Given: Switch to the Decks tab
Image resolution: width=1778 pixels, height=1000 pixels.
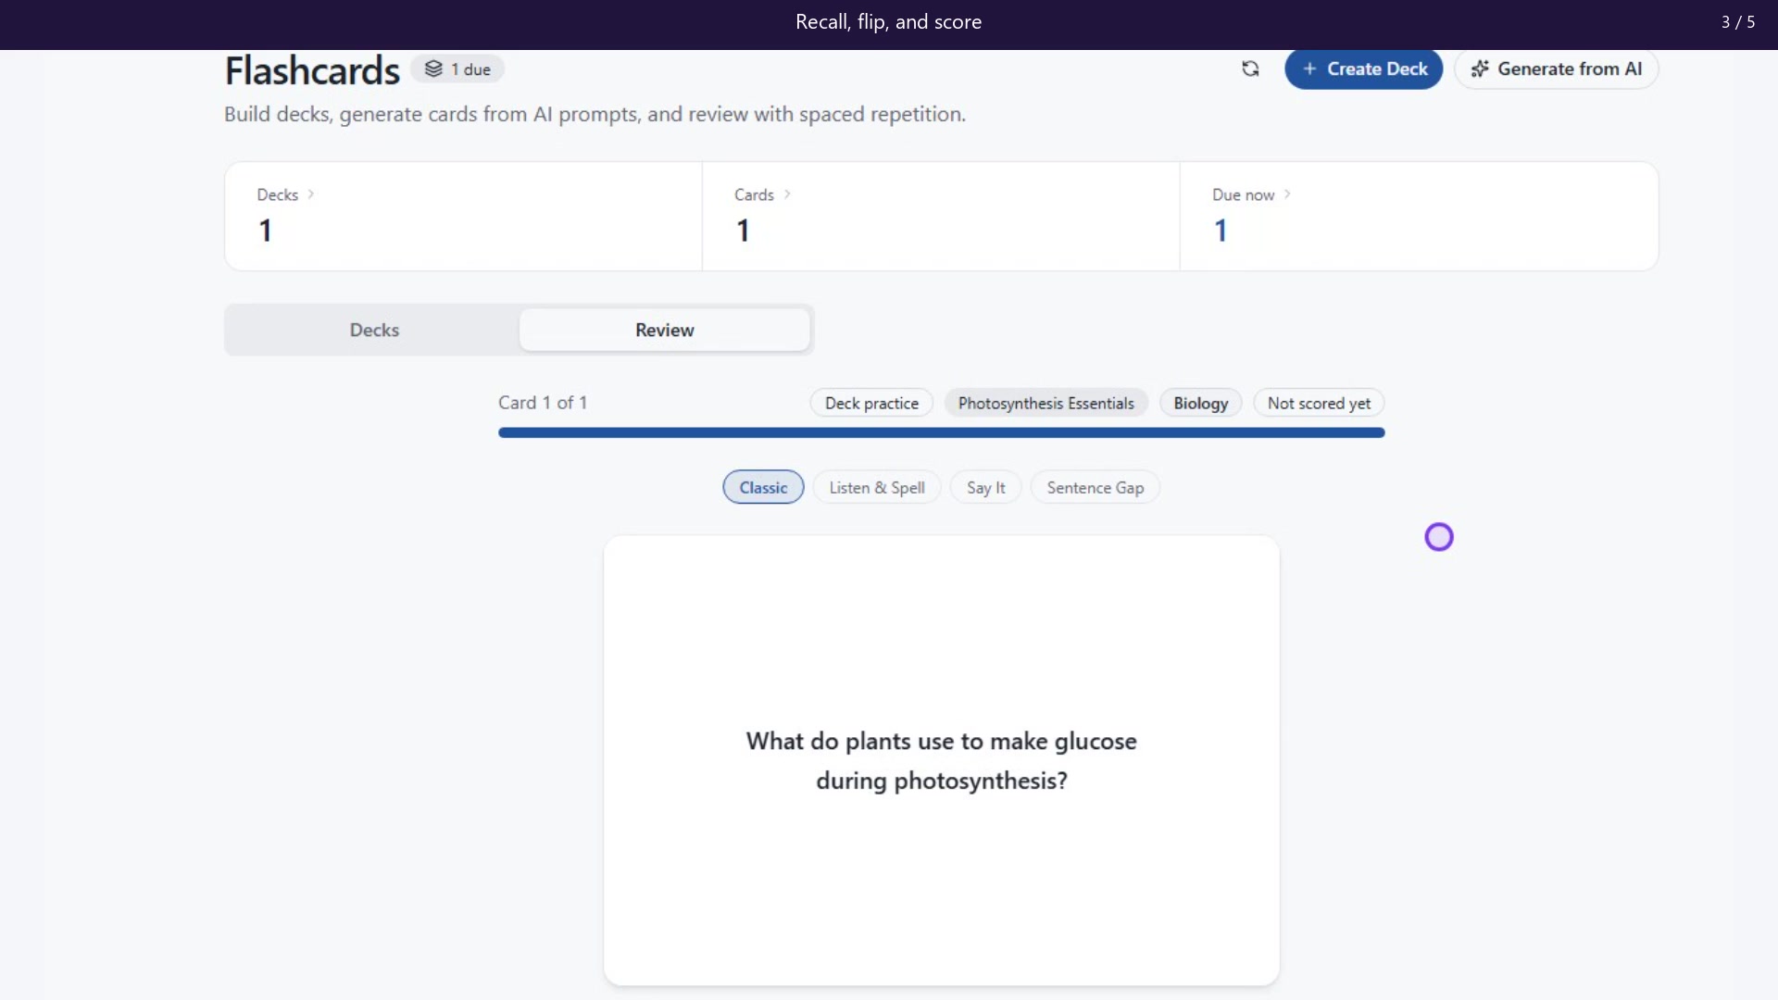Looking at the screenshot, I should (374, 330).
